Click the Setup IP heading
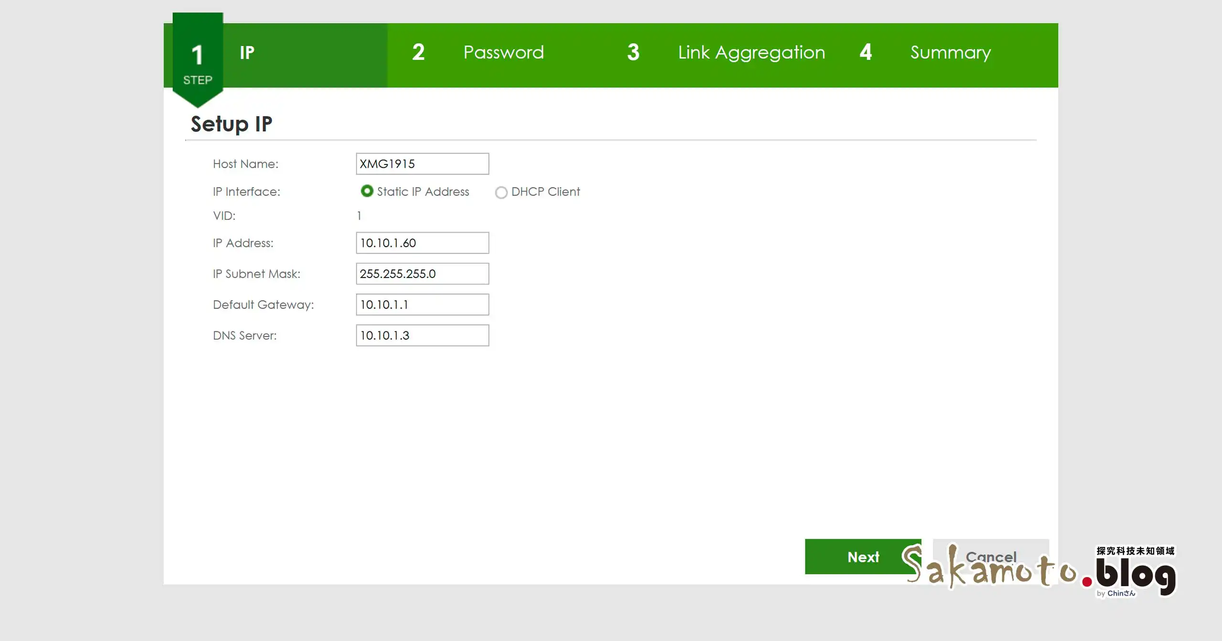 click(232, 124)
